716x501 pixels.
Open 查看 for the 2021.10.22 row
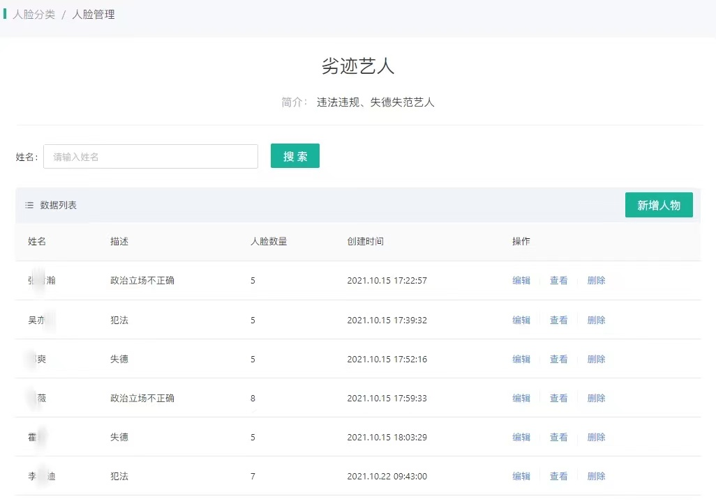pyautogui.click(x=558, y=477)
